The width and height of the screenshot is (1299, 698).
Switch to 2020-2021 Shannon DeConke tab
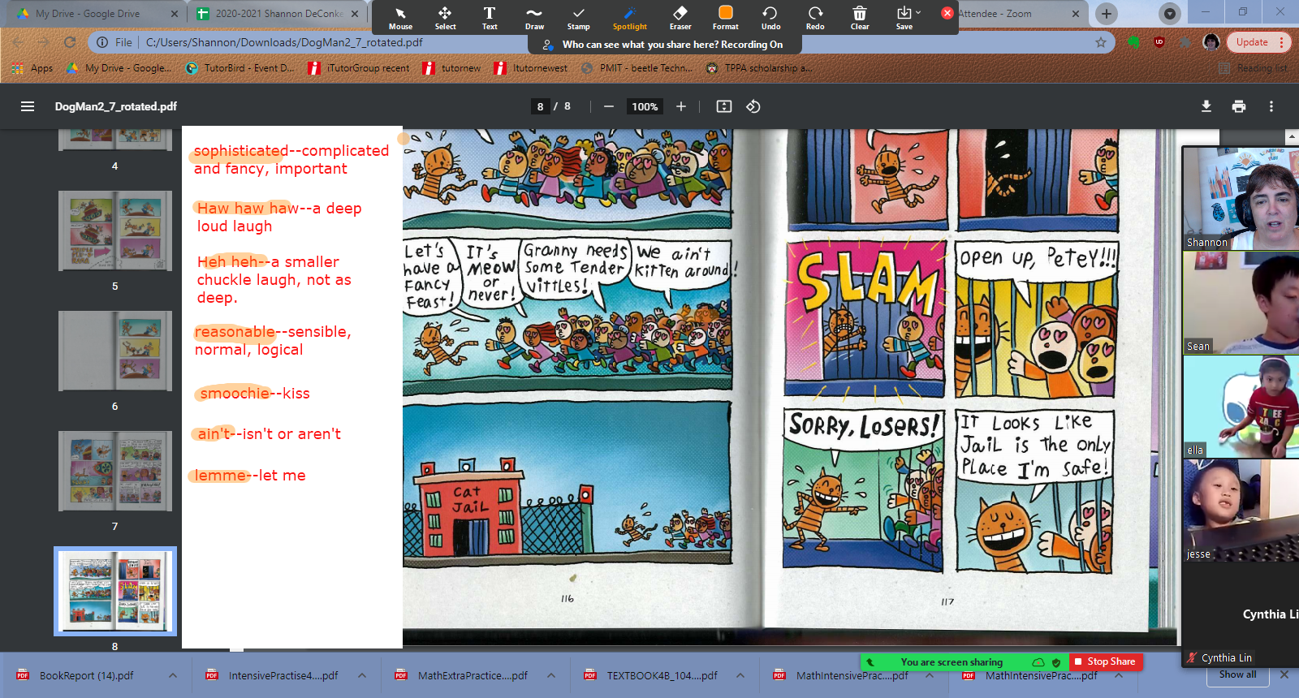click(279, 14)
